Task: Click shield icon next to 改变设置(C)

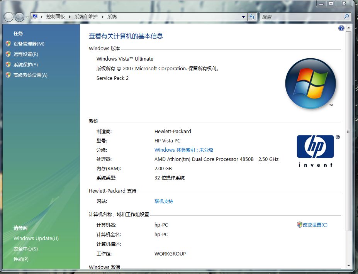Action: [x=299, y=225]
